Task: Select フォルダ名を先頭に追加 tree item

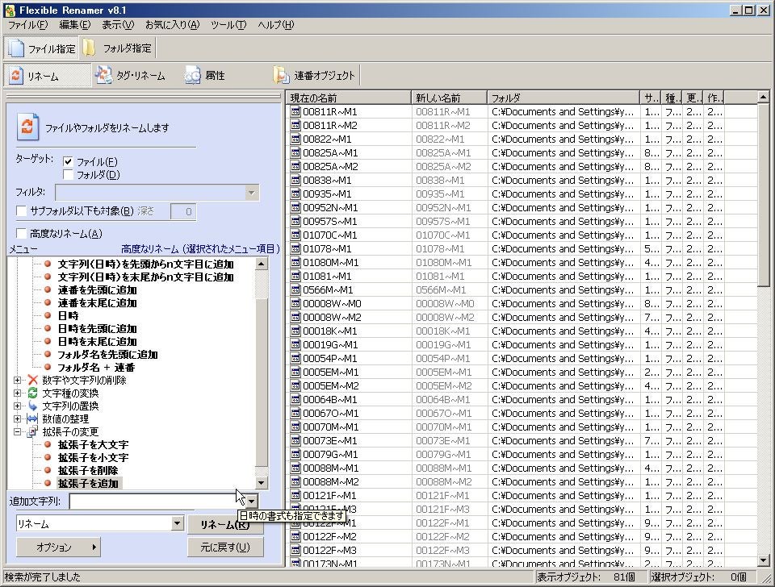Action: pos(107,355)
